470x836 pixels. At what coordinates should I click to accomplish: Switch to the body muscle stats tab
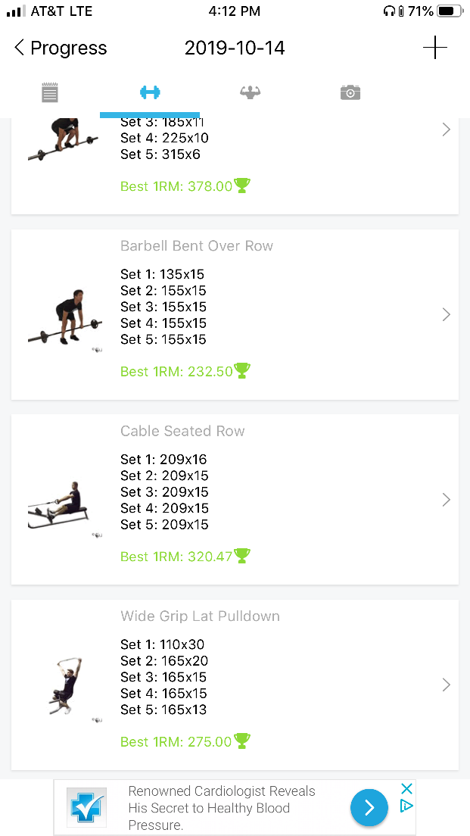coord(250,92)
